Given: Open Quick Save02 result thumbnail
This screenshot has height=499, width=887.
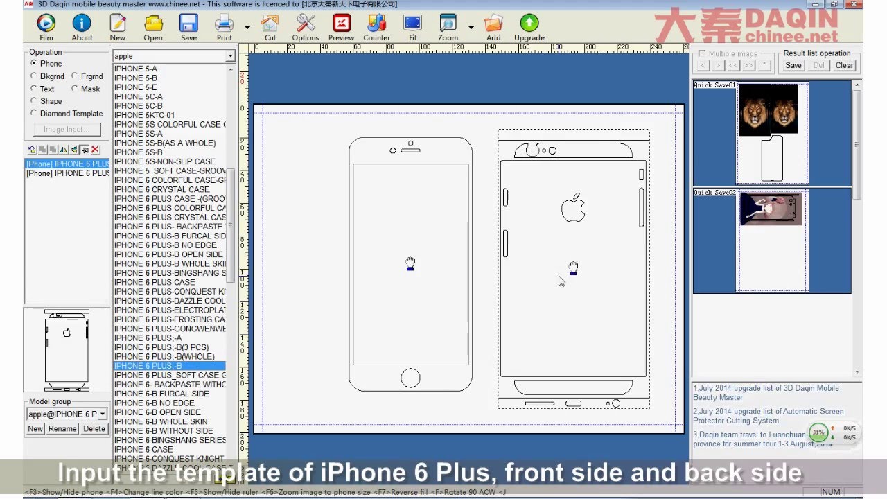Looking at the screenshot, I should 772,240.
